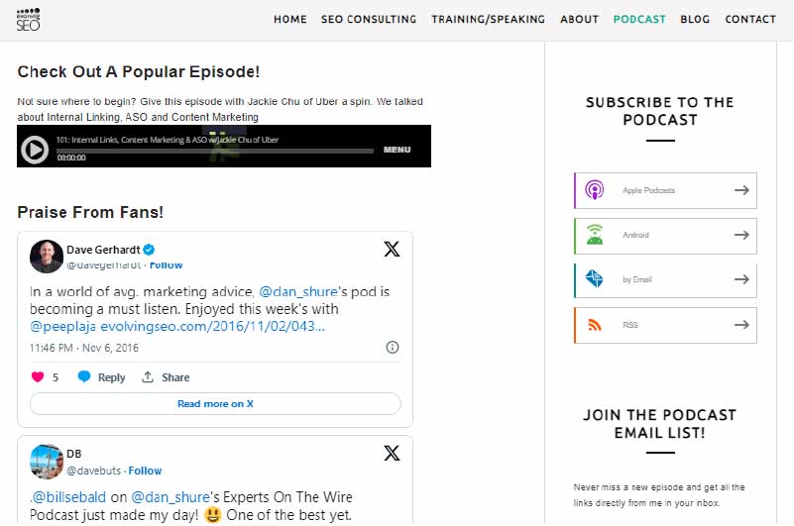Open the @billsebald mention

click(68, 497)
